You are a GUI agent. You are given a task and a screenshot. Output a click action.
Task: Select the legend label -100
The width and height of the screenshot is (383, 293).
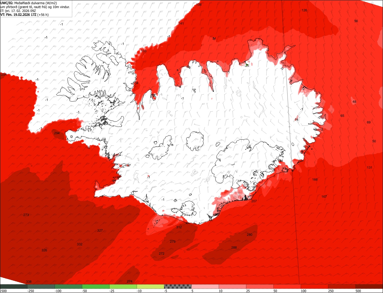pos(58,291)
